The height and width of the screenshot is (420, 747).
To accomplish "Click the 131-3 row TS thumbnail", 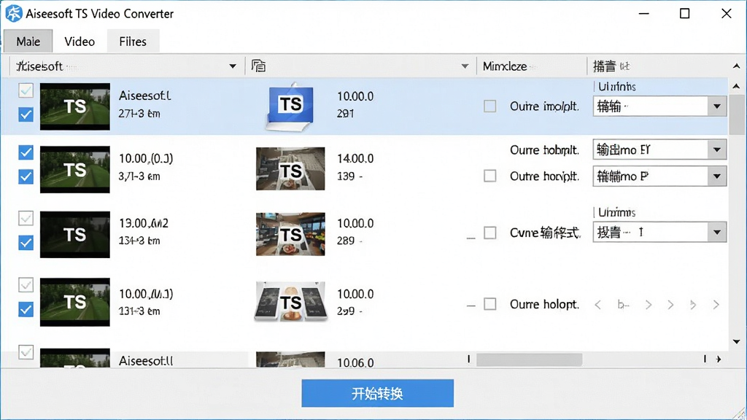I will [75, 302].
